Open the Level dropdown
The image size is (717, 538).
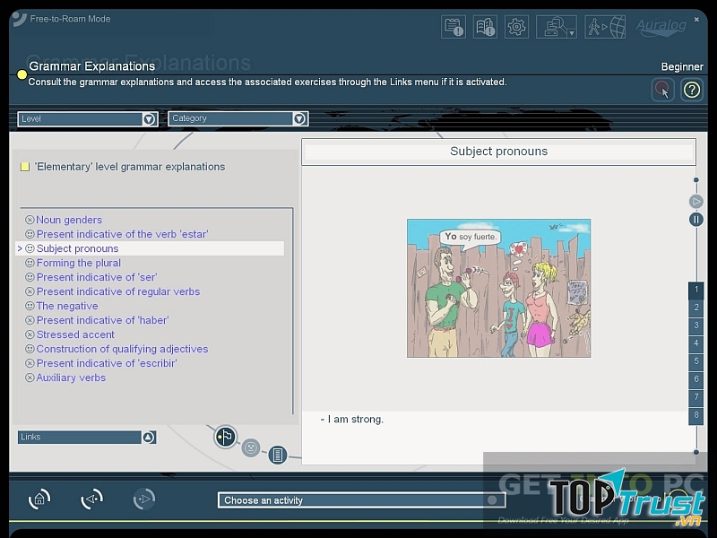coord(149,118)
